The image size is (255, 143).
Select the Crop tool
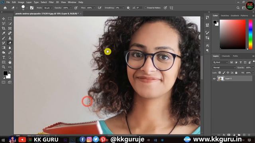[x=4, y=28]
